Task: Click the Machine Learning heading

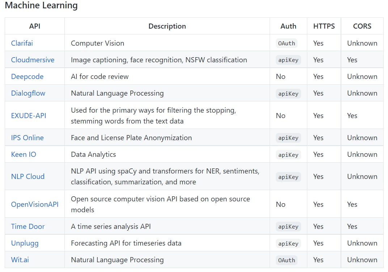Action: pyautogui.click(x=41, y=5)
